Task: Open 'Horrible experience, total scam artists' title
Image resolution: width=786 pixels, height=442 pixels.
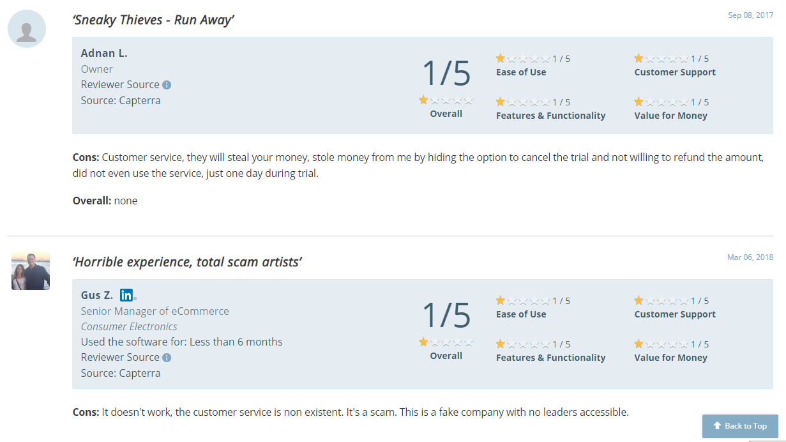Action: pyautogui.click(x=187, y=262)
